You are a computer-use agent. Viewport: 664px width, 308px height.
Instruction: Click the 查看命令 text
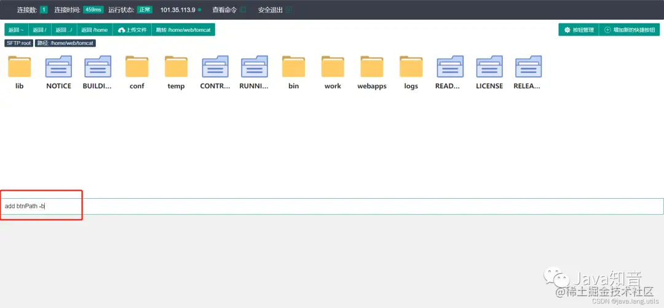pos(224,10)
